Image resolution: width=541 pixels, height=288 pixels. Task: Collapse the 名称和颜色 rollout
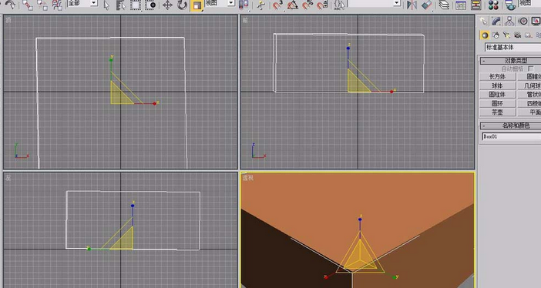(511, 126)
